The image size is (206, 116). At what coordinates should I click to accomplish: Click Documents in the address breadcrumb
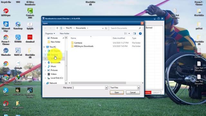coord(81,28)
